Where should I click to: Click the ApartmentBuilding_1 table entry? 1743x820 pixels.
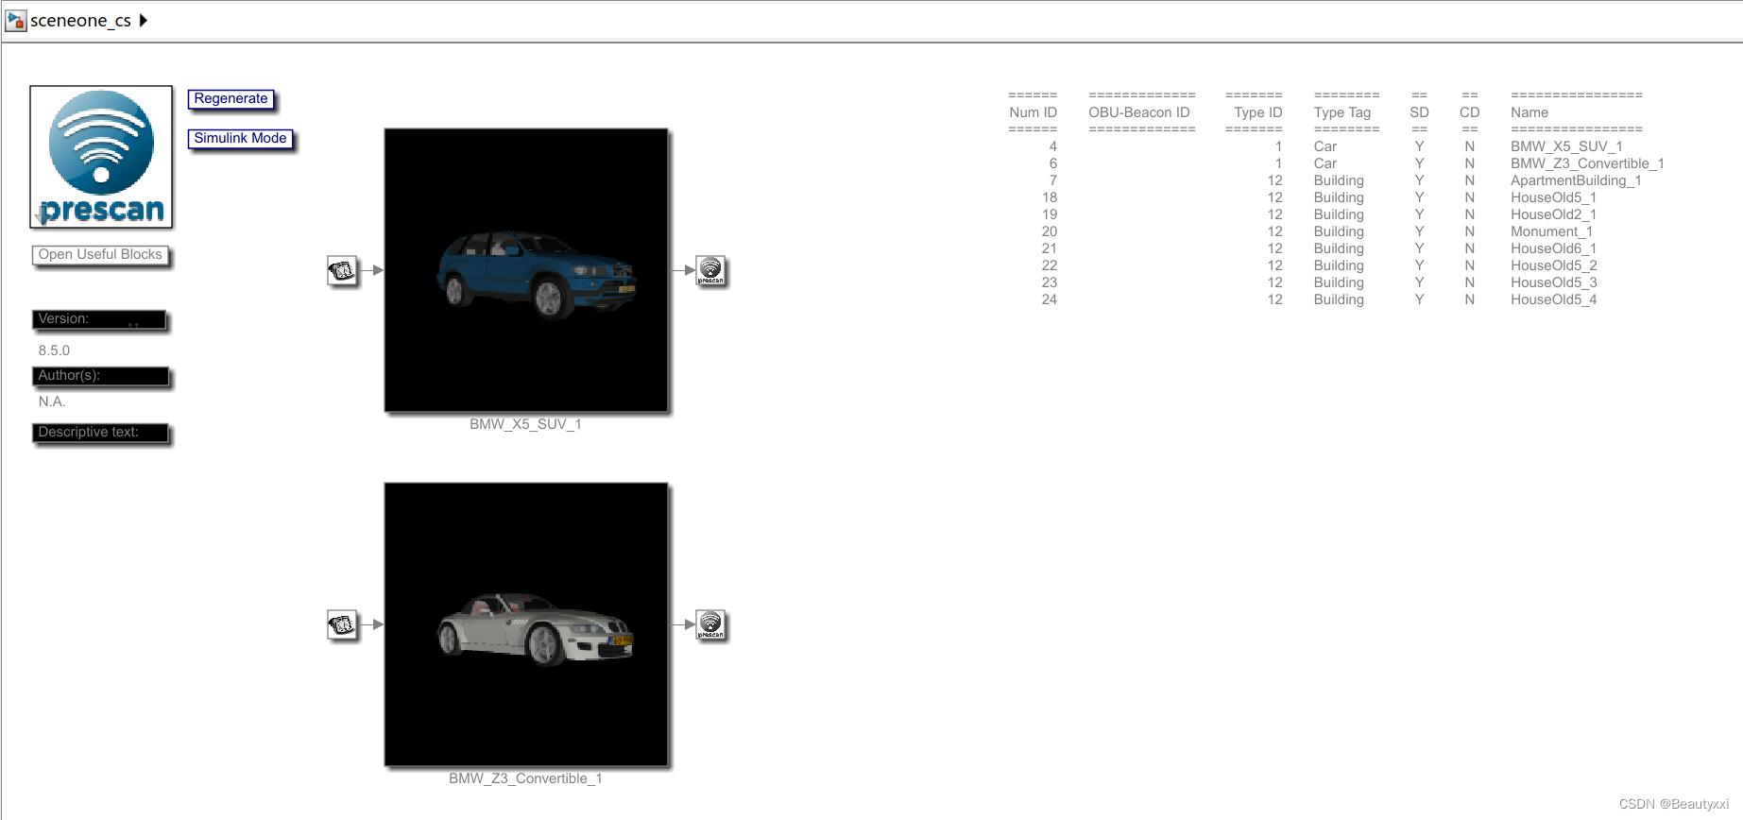(1576, 180)
